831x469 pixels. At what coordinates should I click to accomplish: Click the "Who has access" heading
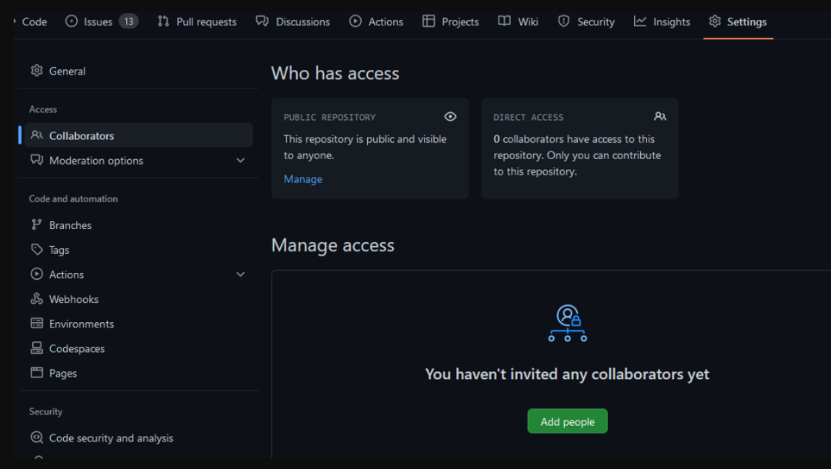click(x=335, y=73)
